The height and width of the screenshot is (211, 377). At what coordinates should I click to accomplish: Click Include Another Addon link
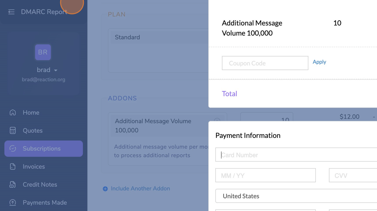click(140, 189)
